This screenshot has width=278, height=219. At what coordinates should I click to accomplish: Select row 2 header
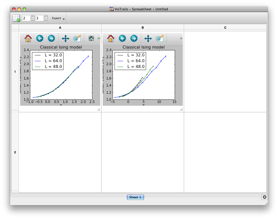[15, 152]
